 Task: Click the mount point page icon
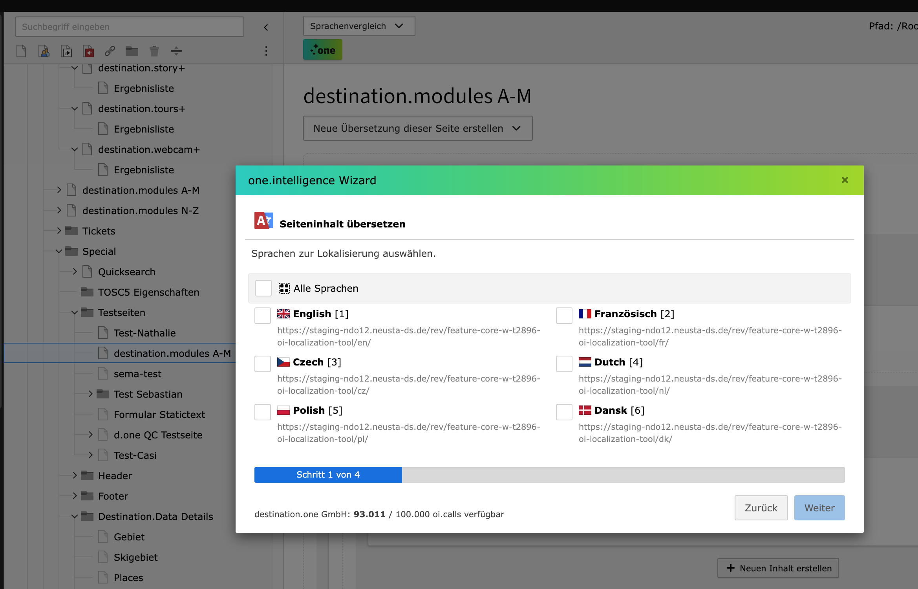(88, 51)
